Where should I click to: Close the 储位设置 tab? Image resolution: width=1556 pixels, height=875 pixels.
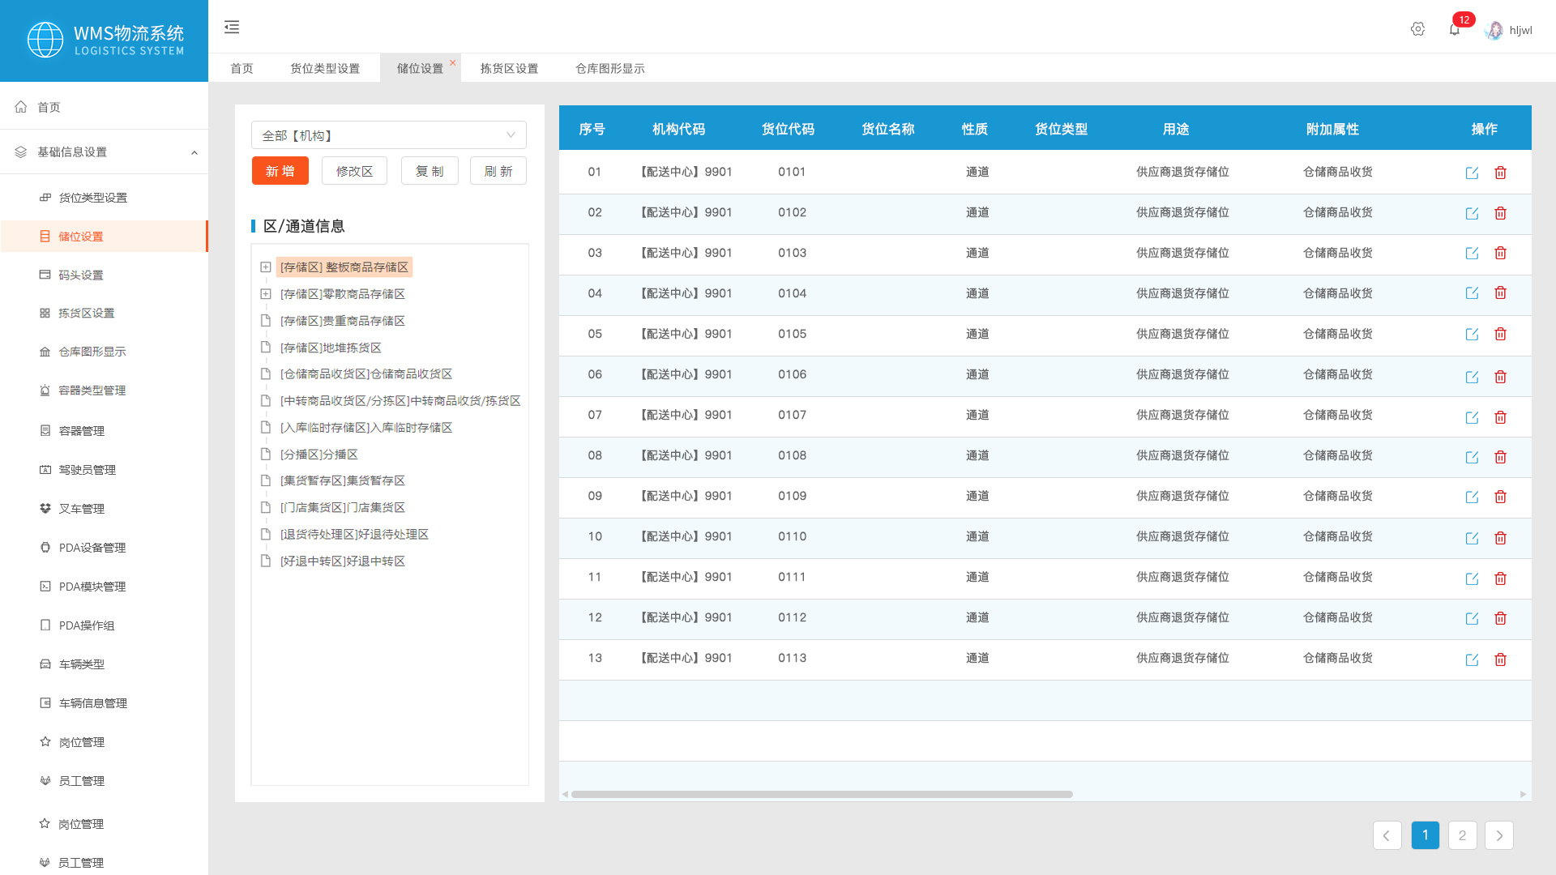(x=453, y=62)
